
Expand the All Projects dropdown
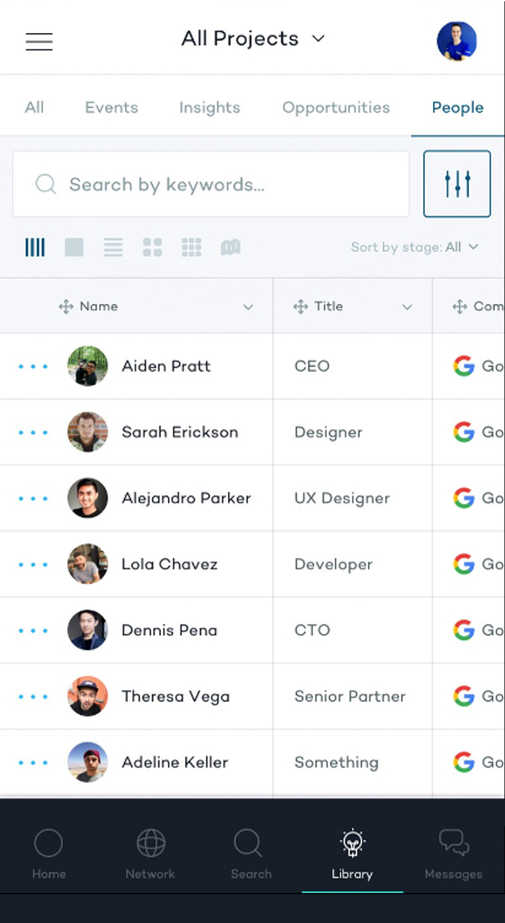(253, 39)
